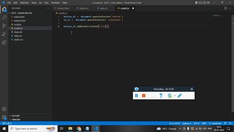Open the Go menu
234x132 pixels.
[40, 3]
